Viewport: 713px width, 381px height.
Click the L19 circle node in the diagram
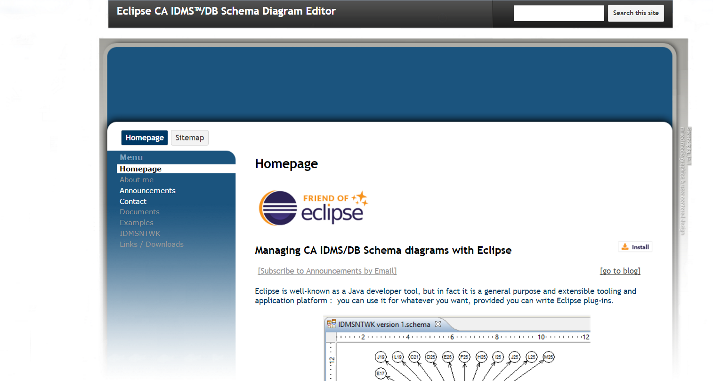coord(397,357)
